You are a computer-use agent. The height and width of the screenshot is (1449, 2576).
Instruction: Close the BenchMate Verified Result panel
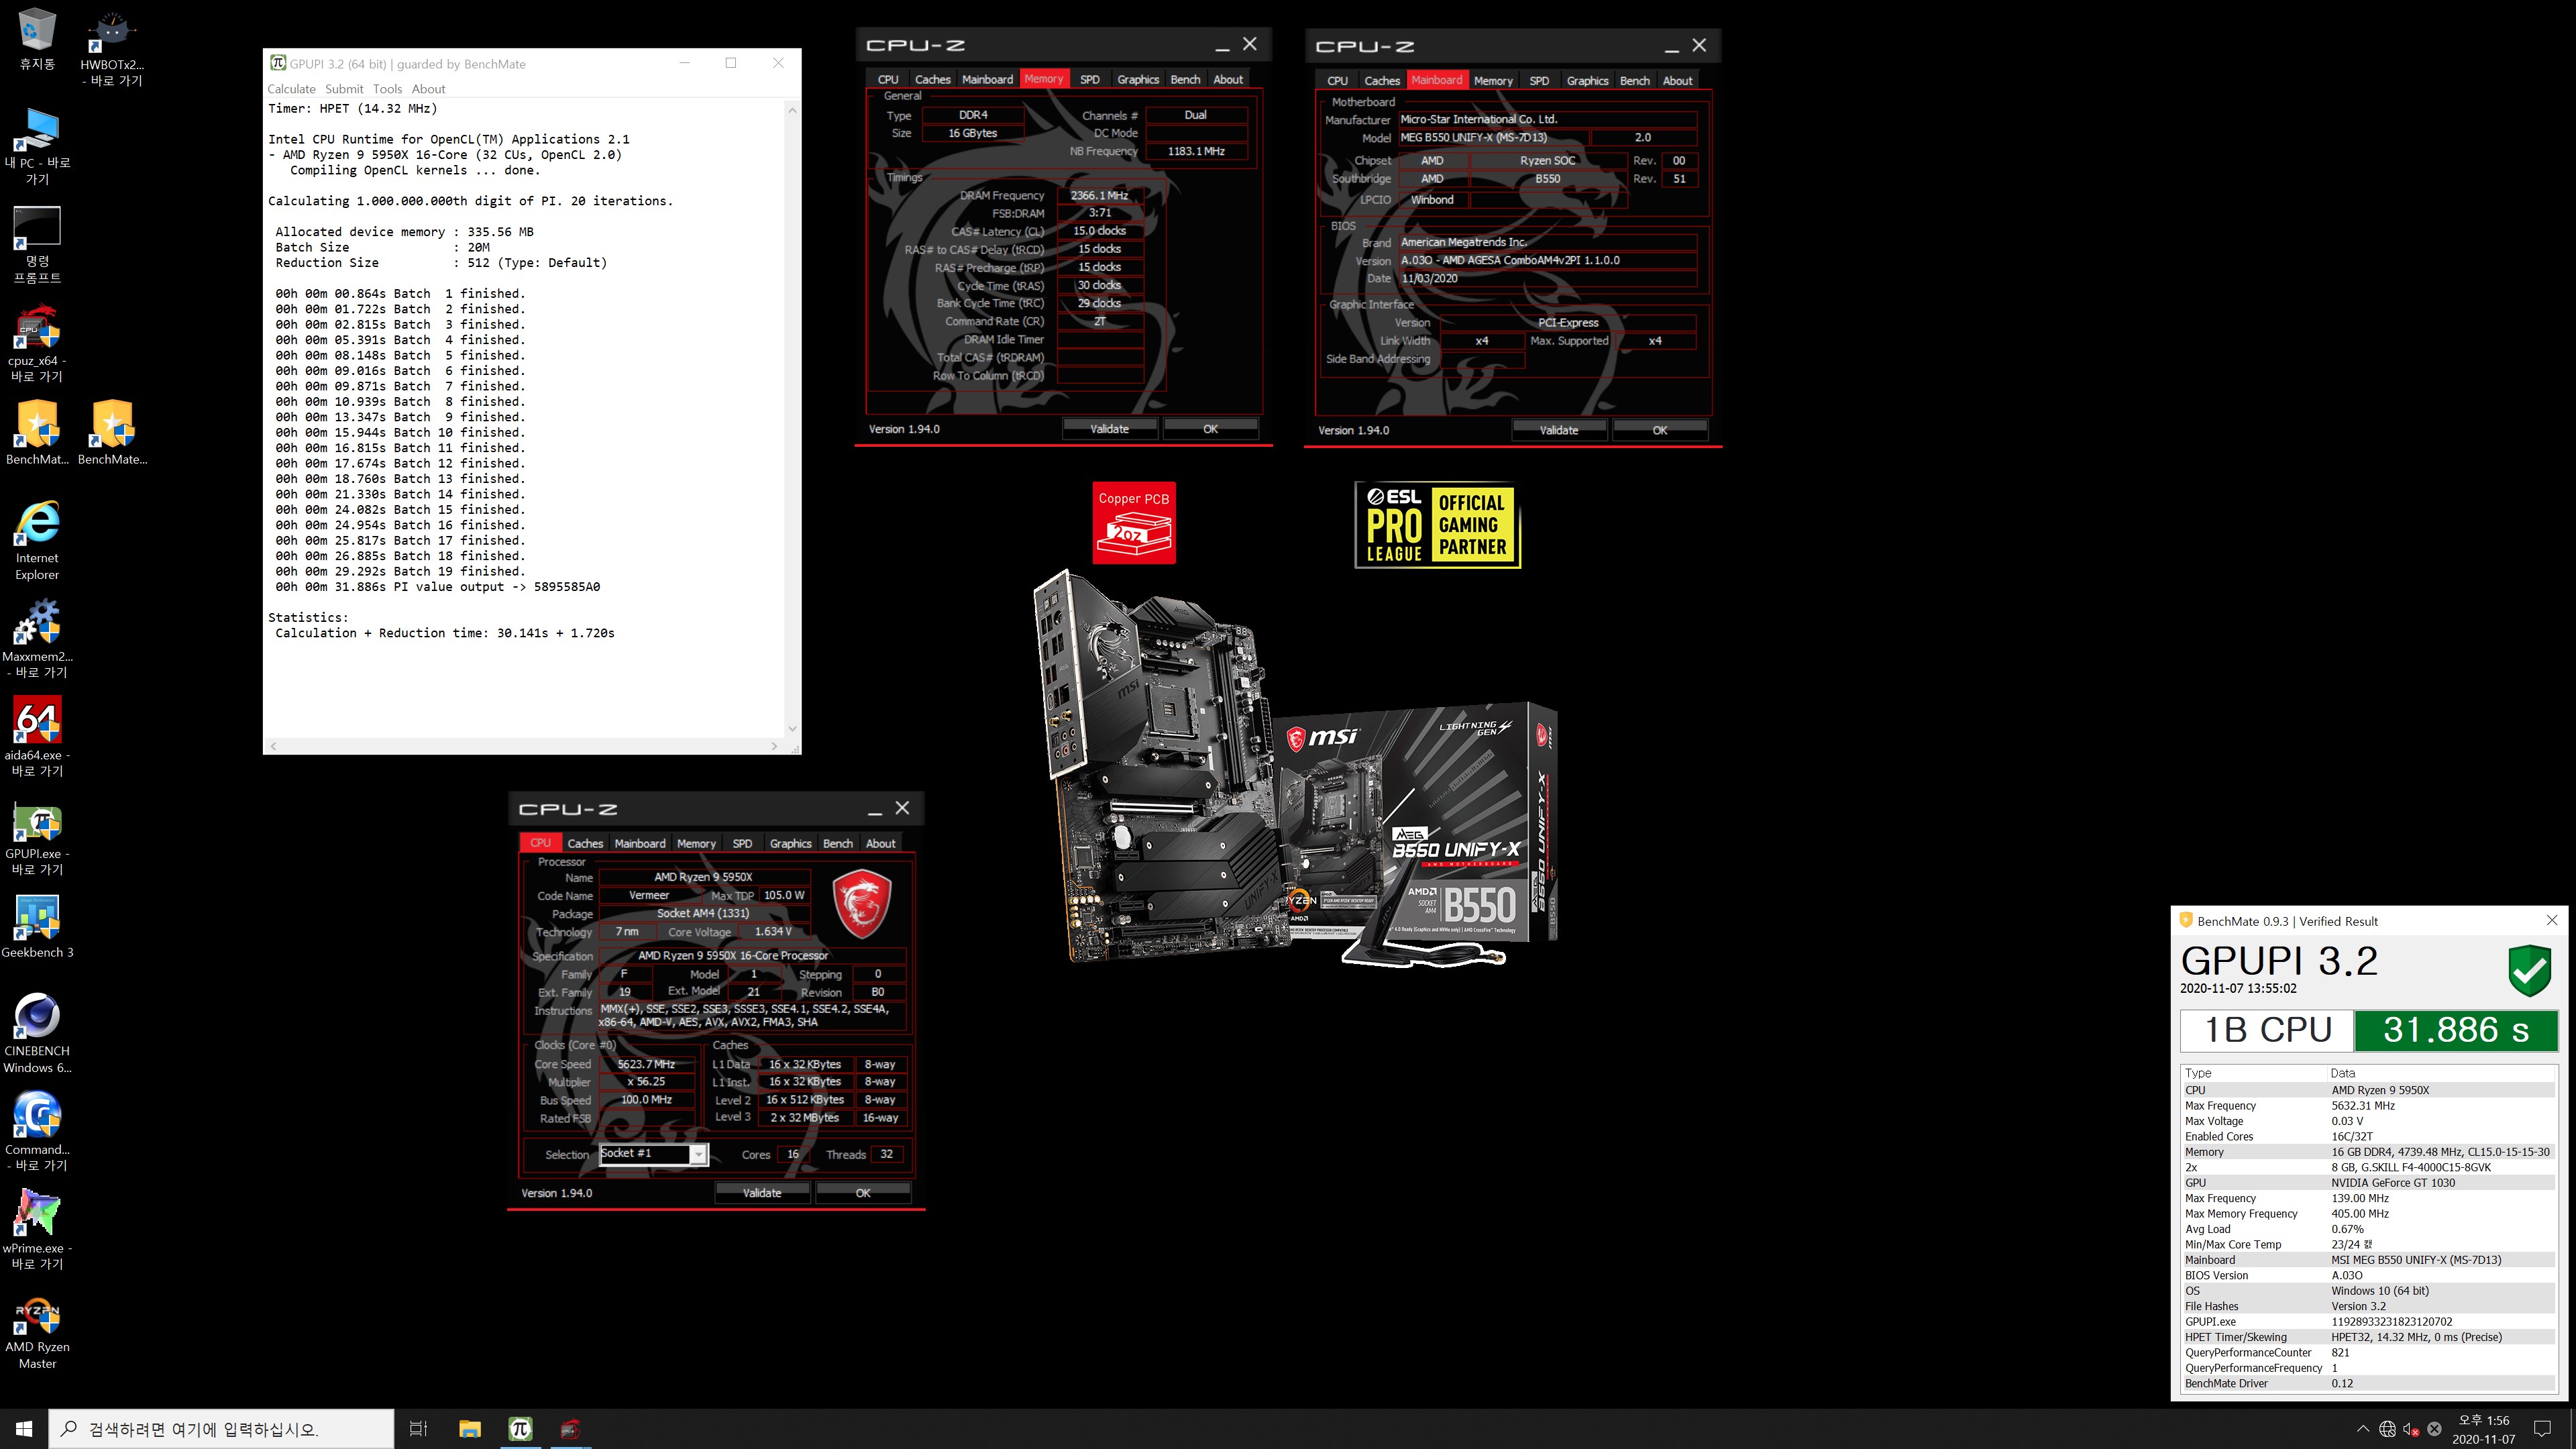click(x=2551, y=920)
